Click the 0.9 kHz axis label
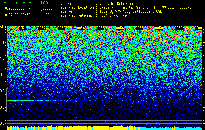This screenshot has height=130, width=205. pos(3,75)
